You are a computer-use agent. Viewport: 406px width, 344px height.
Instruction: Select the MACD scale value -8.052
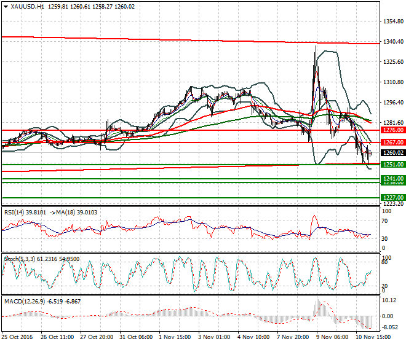[x=390, y=327]
